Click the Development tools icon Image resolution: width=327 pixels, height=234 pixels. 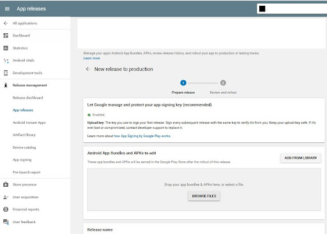(x=6, y=73)
